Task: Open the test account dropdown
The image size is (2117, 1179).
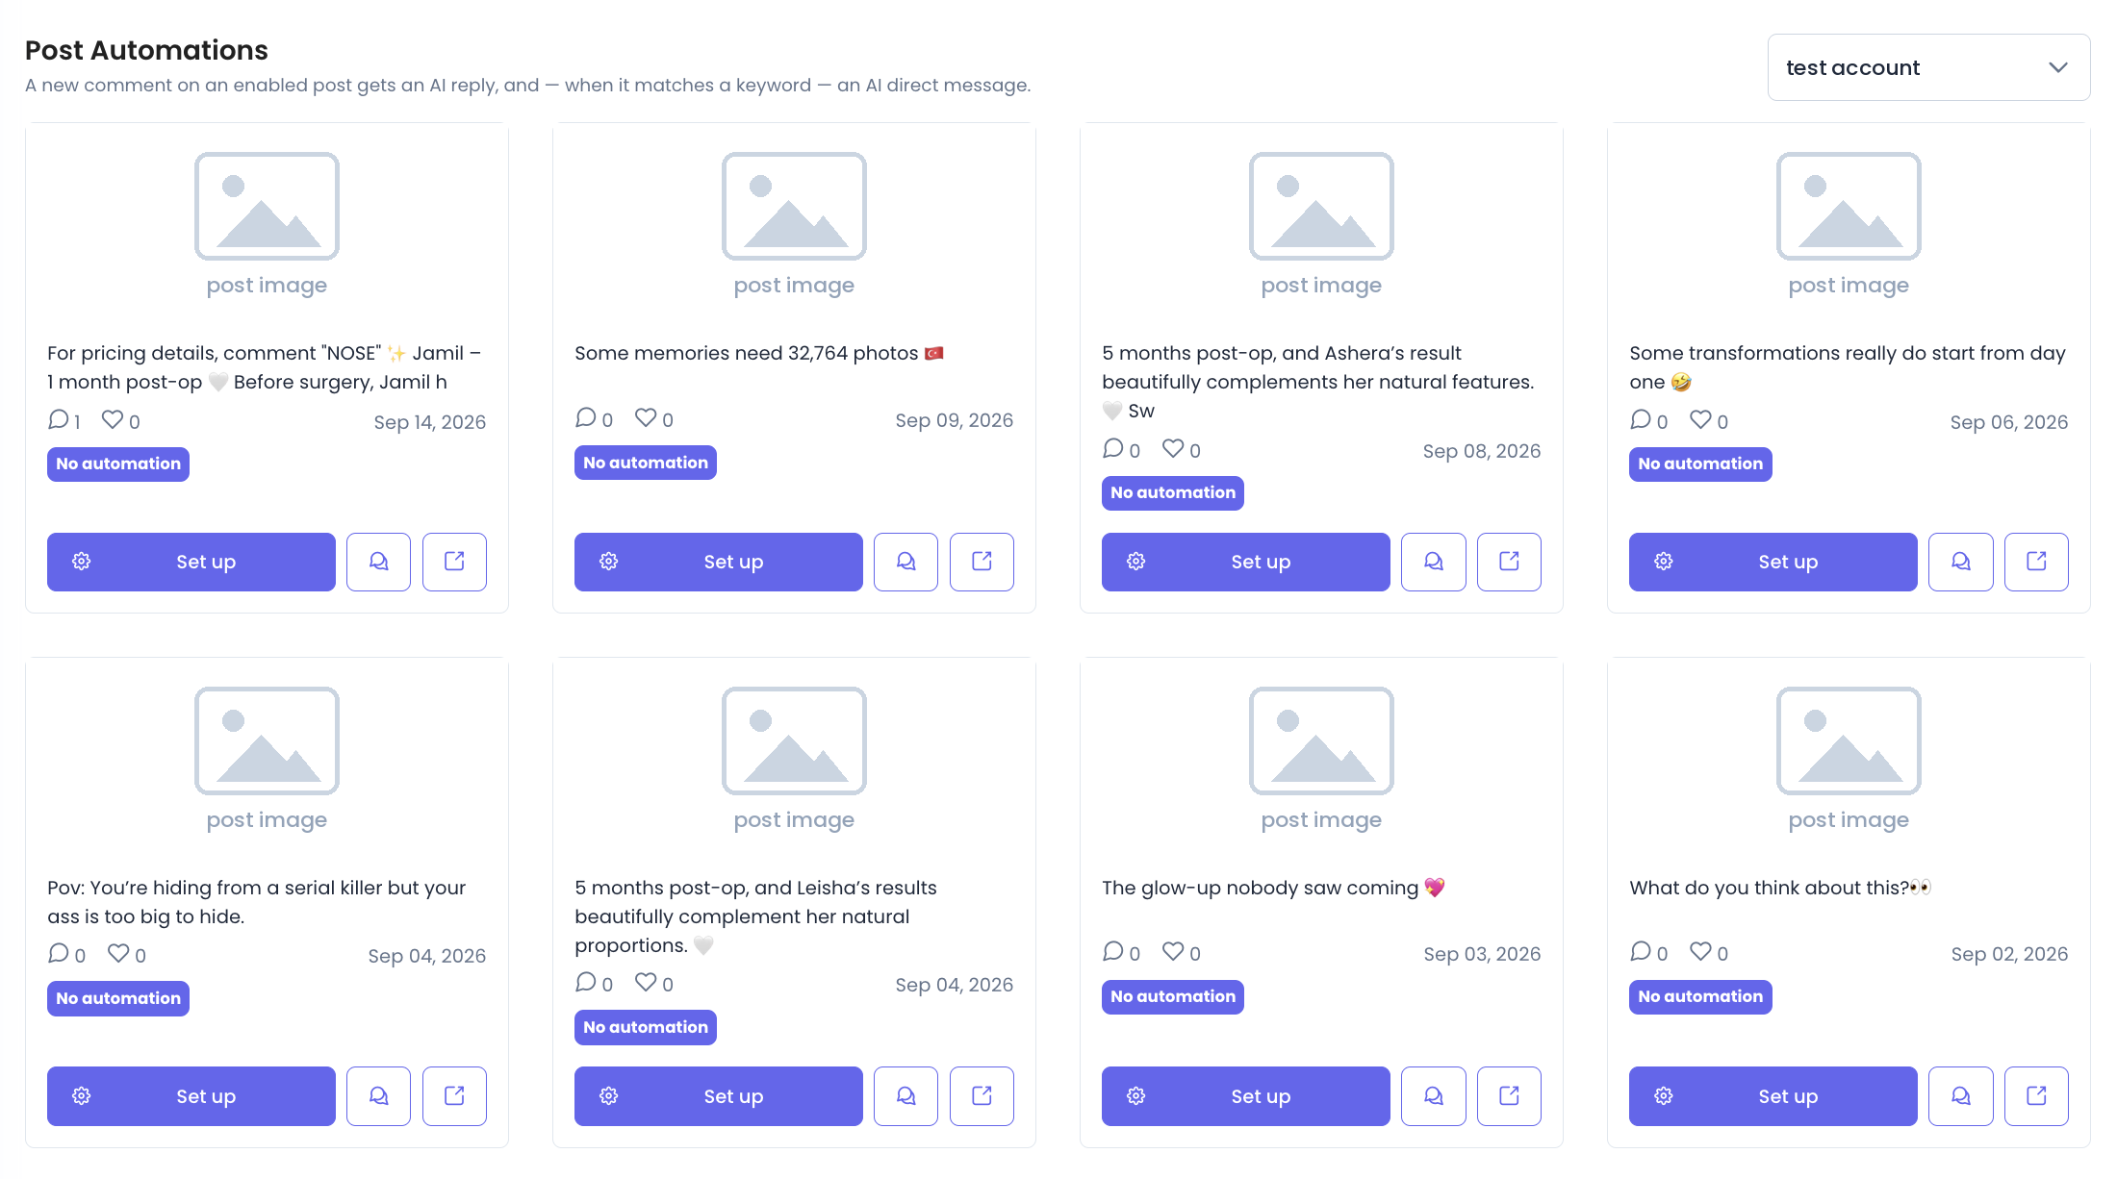Action: 1928,67
